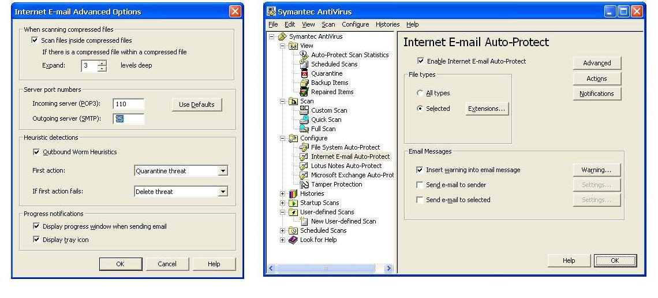Open the Quarantine icon
This screenshot has width=658, height=298.
click(x=304, y=73)
